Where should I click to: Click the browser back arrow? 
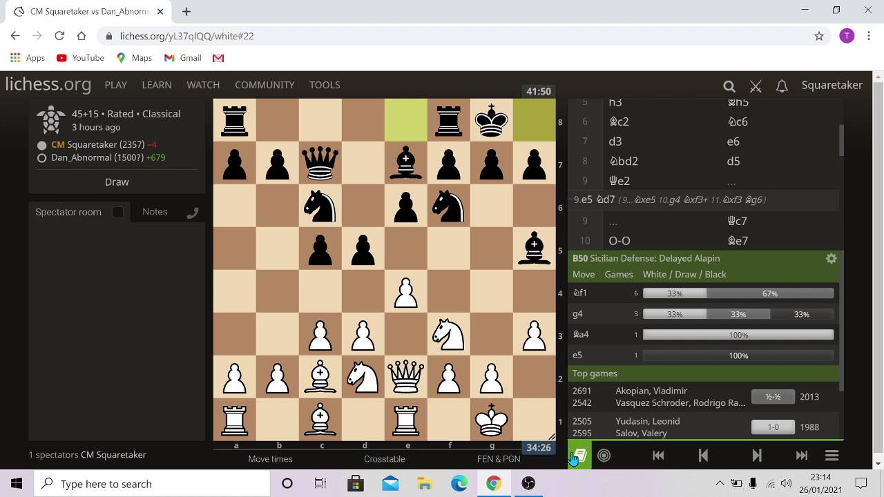pyautogui.click(x=15, y=36)
